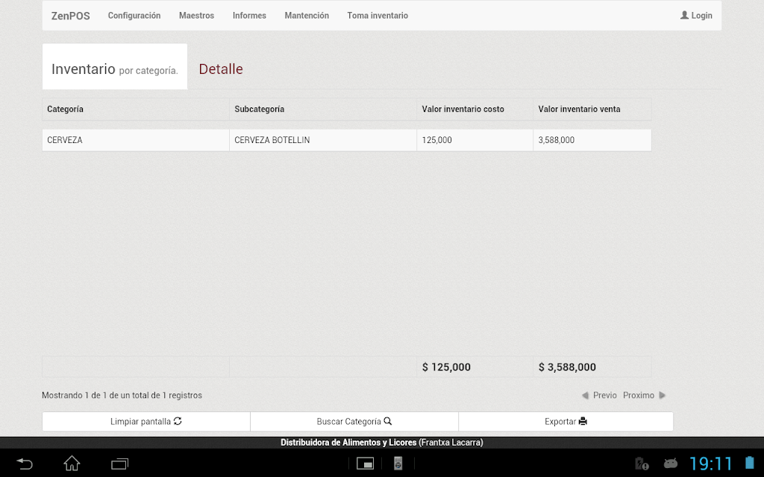This screenshot has width=764, height=477.
Task: Tap the Android debugging notification icon
Action: [671, 464]
